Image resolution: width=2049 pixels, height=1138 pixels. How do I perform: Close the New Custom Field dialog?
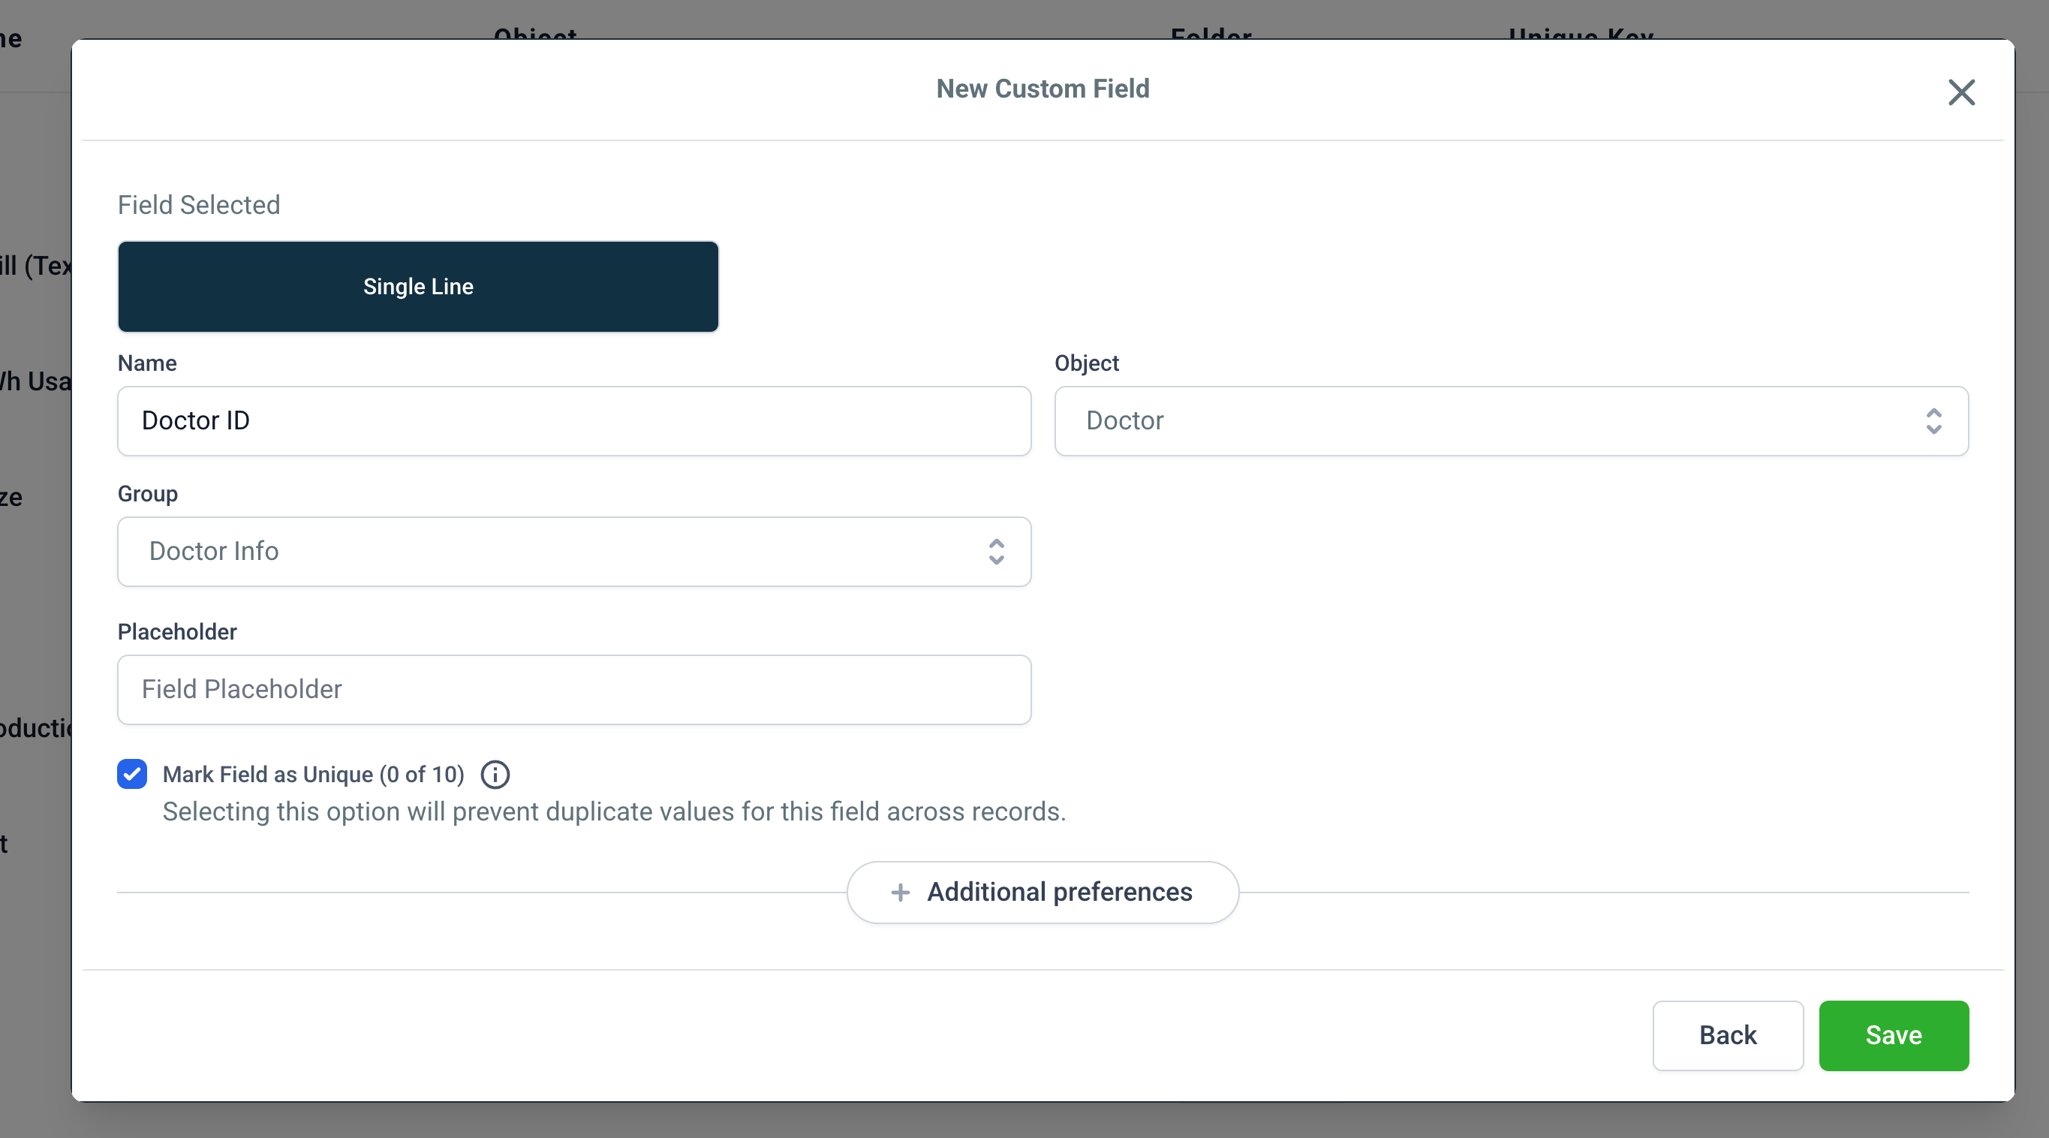click(x=1960, y=92)
